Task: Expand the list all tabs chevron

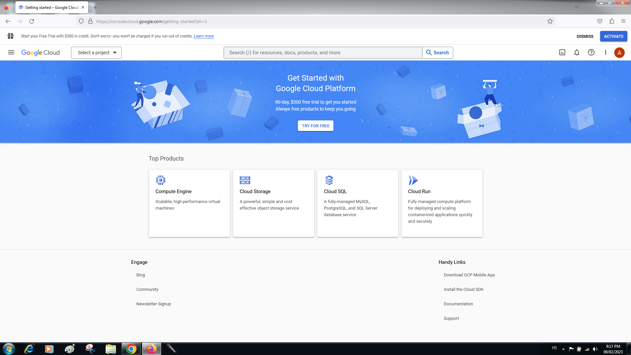Action: (577, 7)
